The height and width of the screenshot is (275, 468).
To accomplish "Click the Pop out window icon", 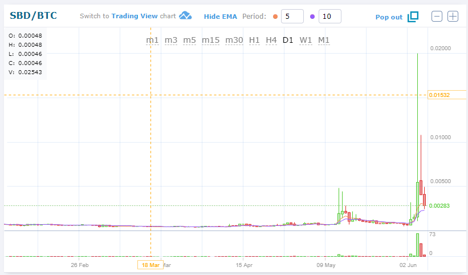I will [x=413, y=17].
